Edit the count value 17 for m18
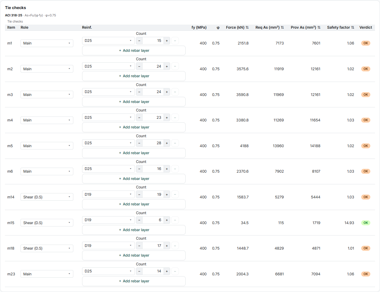380x292 pixels. pos(153,246)
